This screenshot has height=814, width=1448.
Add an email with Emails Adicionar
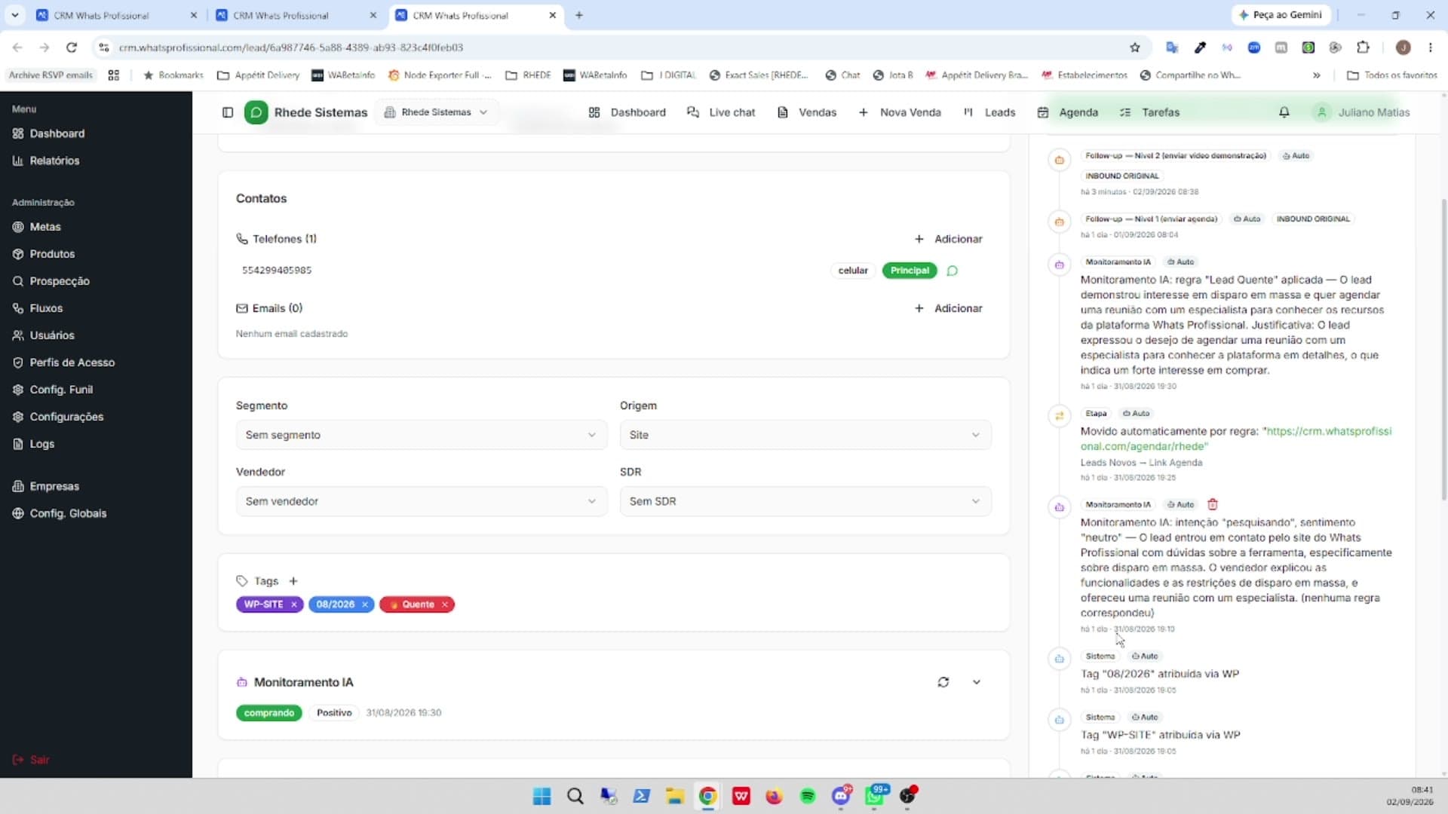[x=948, y=308]
